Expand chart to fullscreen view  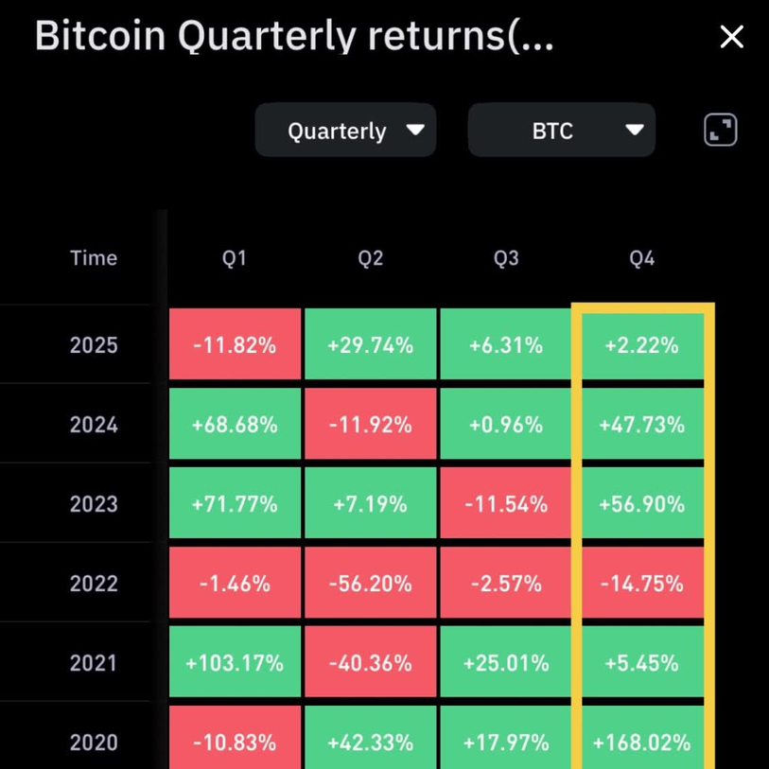tap(721, 130)
